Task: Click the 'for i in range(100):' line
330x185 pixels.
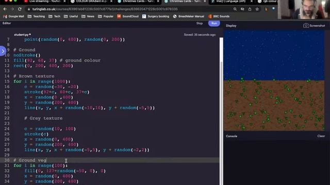Action: [x=41, y=165]
